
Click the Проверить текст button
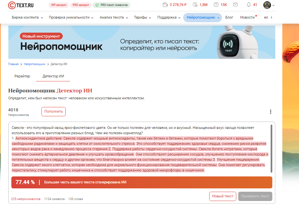pos(255,196)
